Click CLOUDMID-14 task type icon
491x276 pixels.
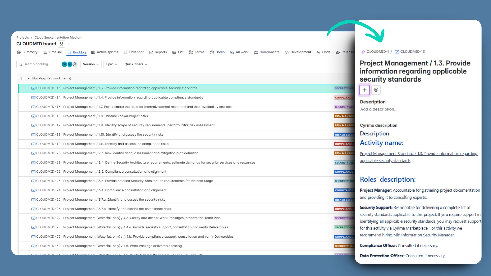click(33, 97)
